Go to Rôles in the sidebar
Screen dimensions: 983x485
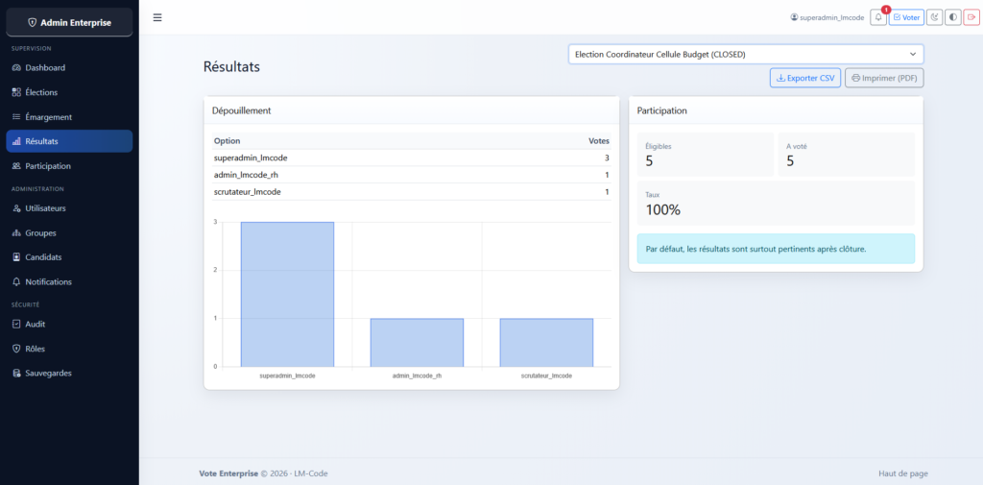point(36,349)
